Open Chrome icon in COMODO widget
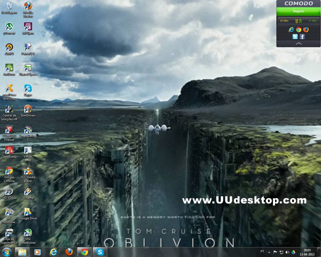 [x=299, y=29]
